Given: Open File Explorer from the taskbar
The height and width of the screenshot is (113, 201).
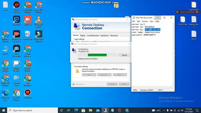Looking at the screenshot, I should (90, 110).
